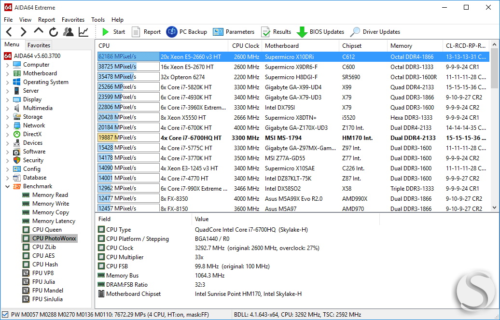The image size is (500, 320).
Task: Open the Users icon in toolbar
Action: [68, 31]
